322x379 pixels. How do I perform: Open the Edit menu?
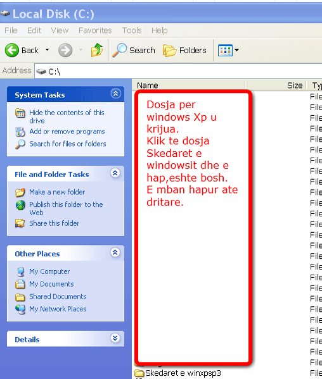[34, 30]
